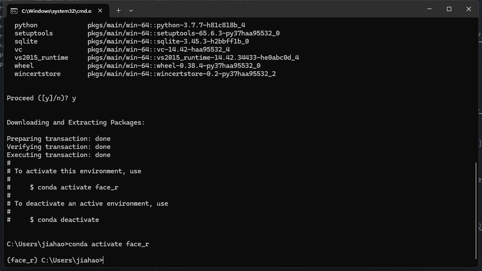Click the sqlite-3.45.3 package entry
This screenshot has width=482, height=271.
[168, 41]
